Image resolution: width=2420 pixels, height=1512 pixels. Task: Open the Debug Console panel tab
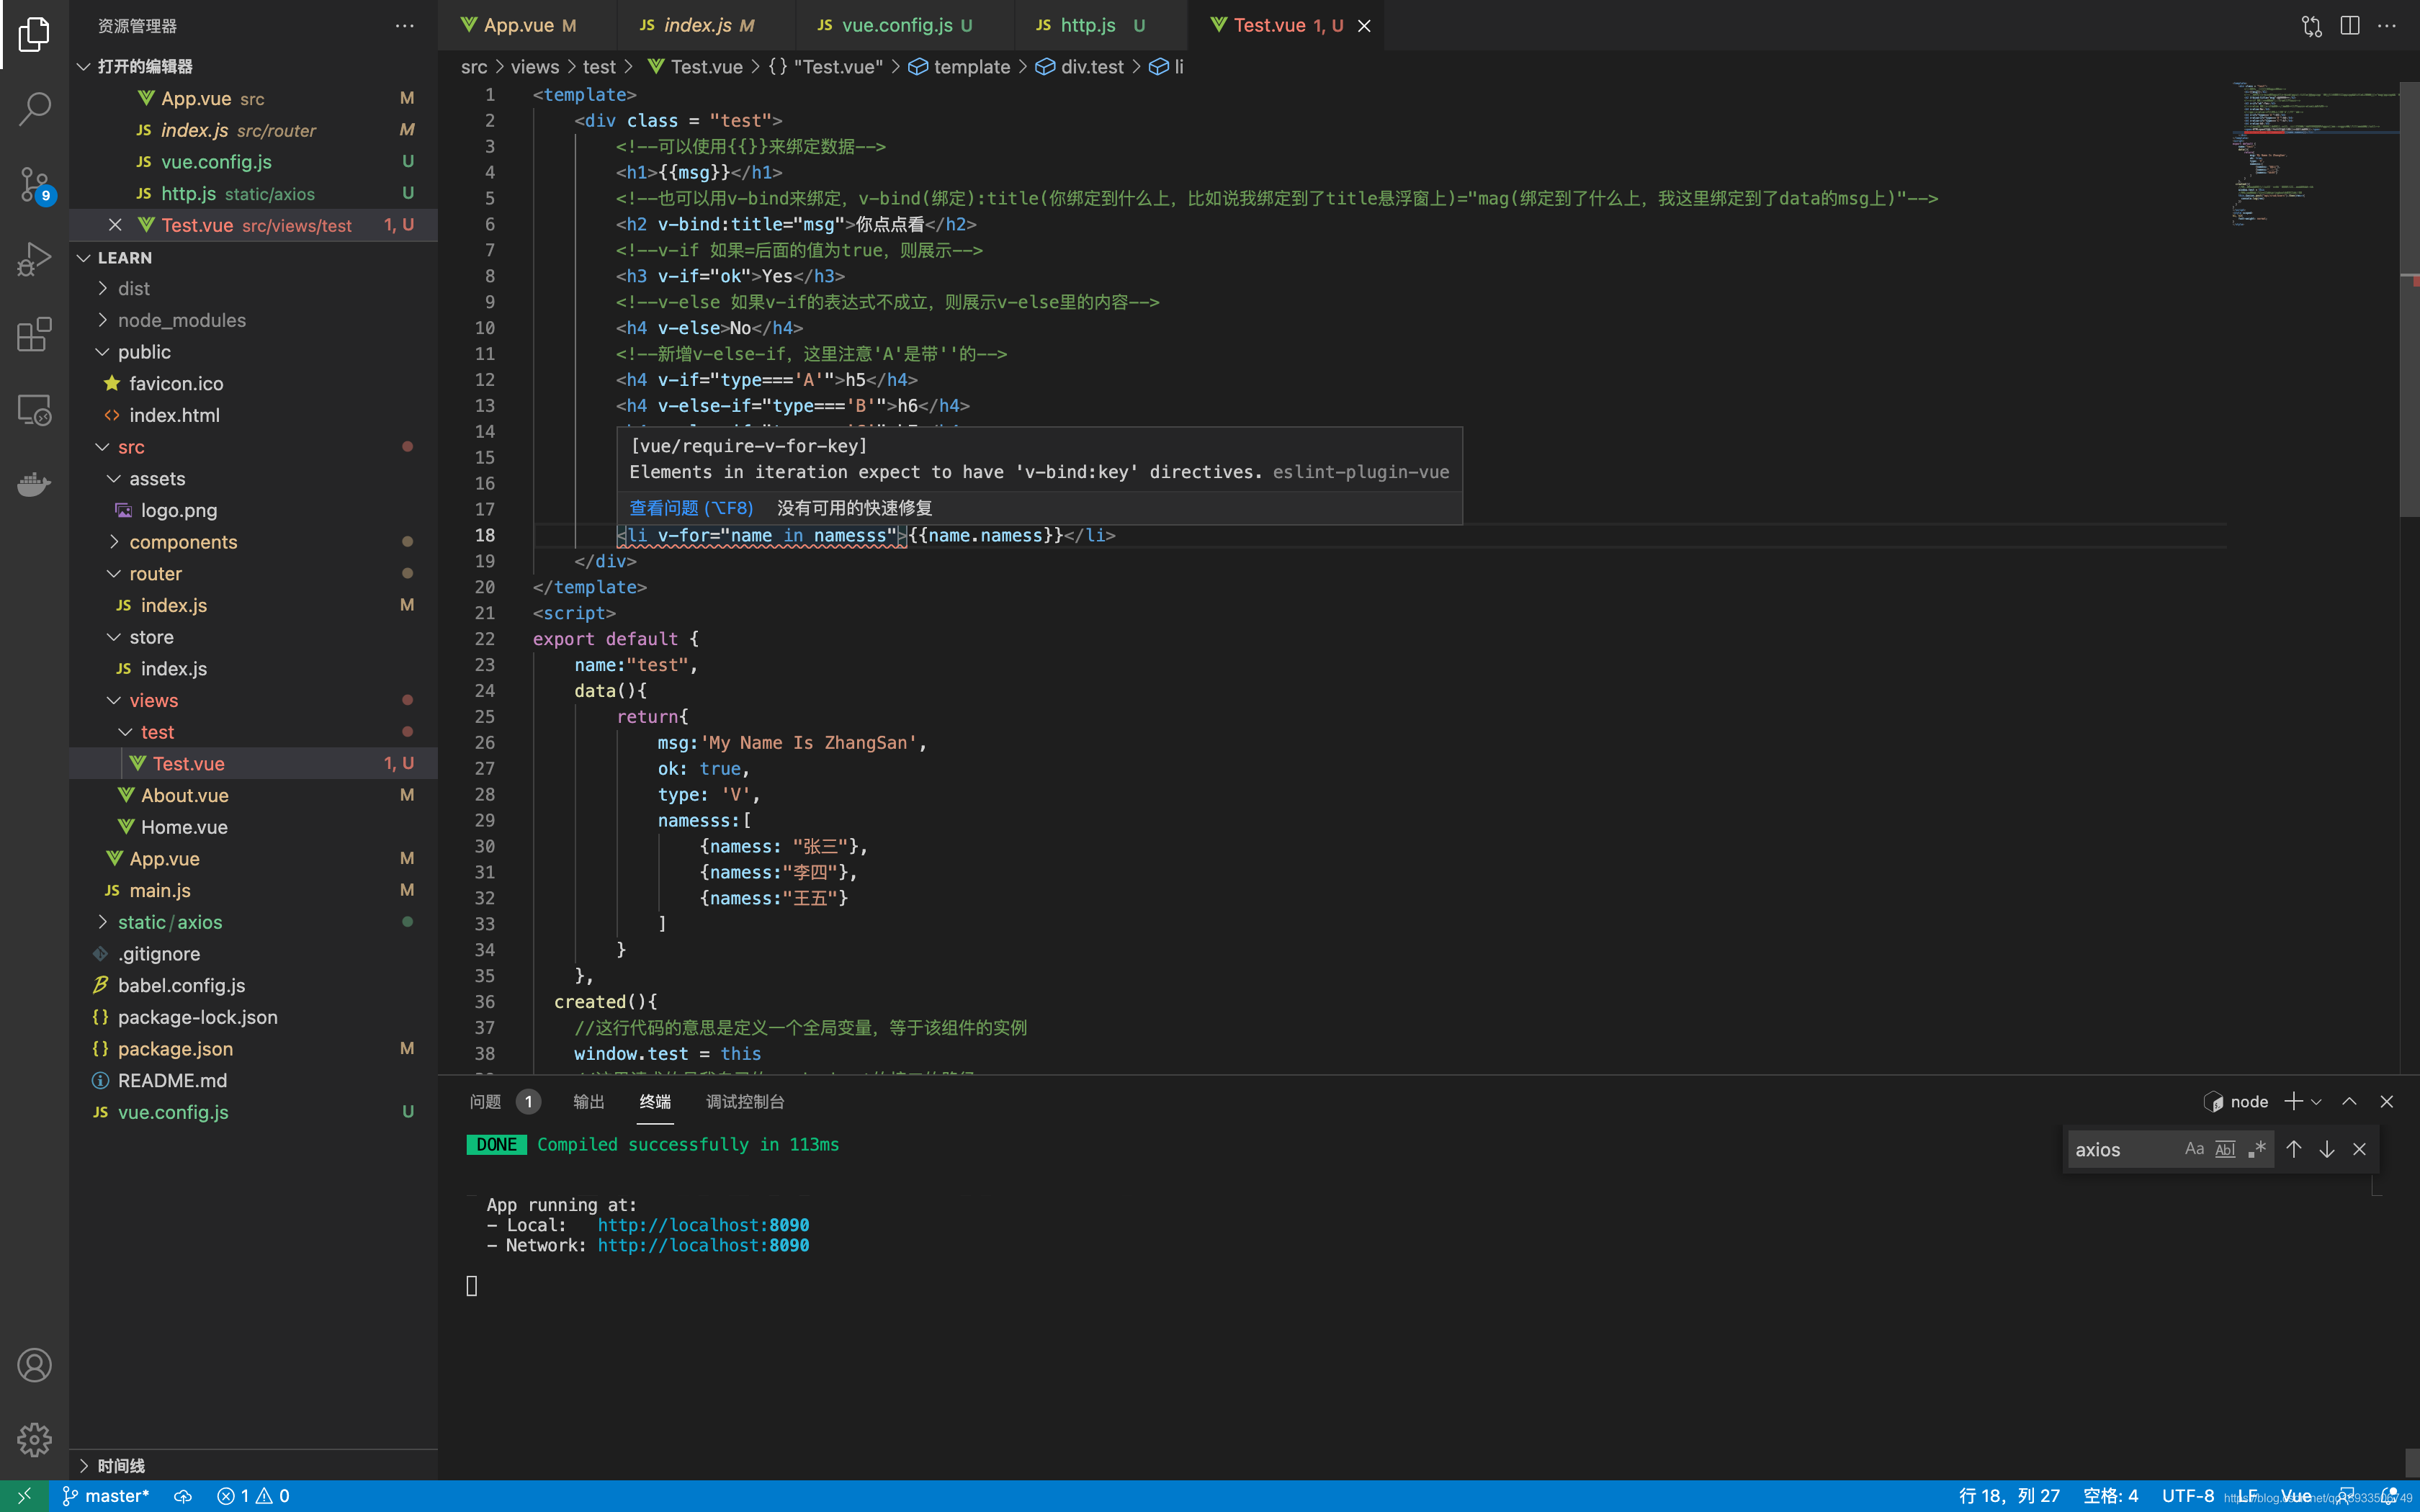click(745, 1101)
